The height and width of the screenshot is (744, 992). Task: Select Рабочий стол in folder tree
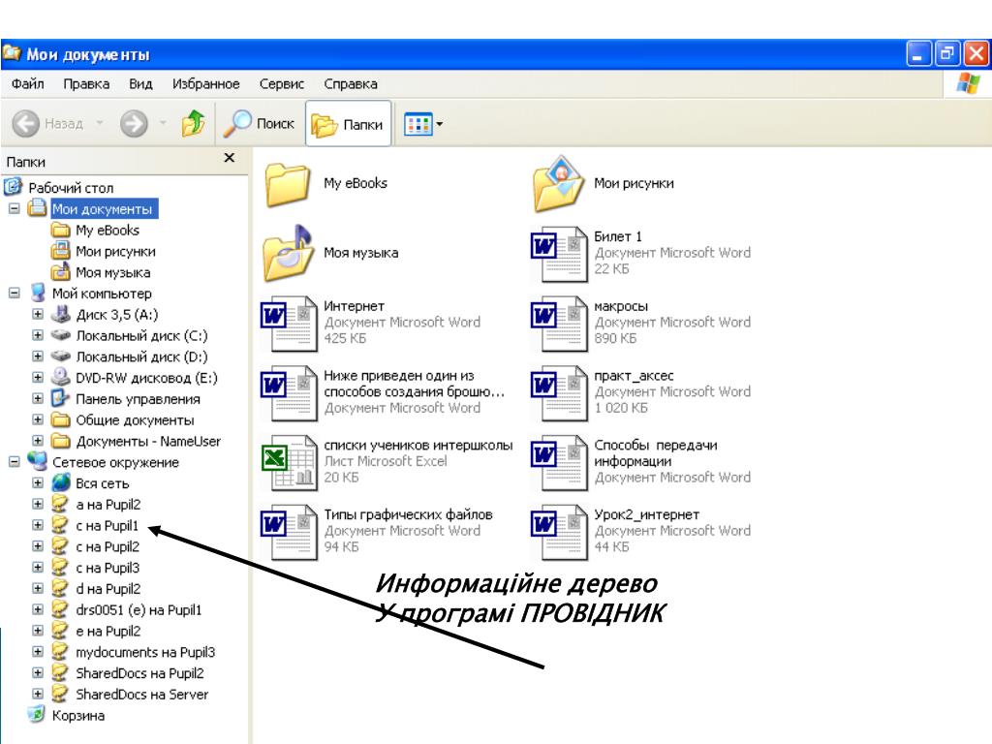pos(71,188)
